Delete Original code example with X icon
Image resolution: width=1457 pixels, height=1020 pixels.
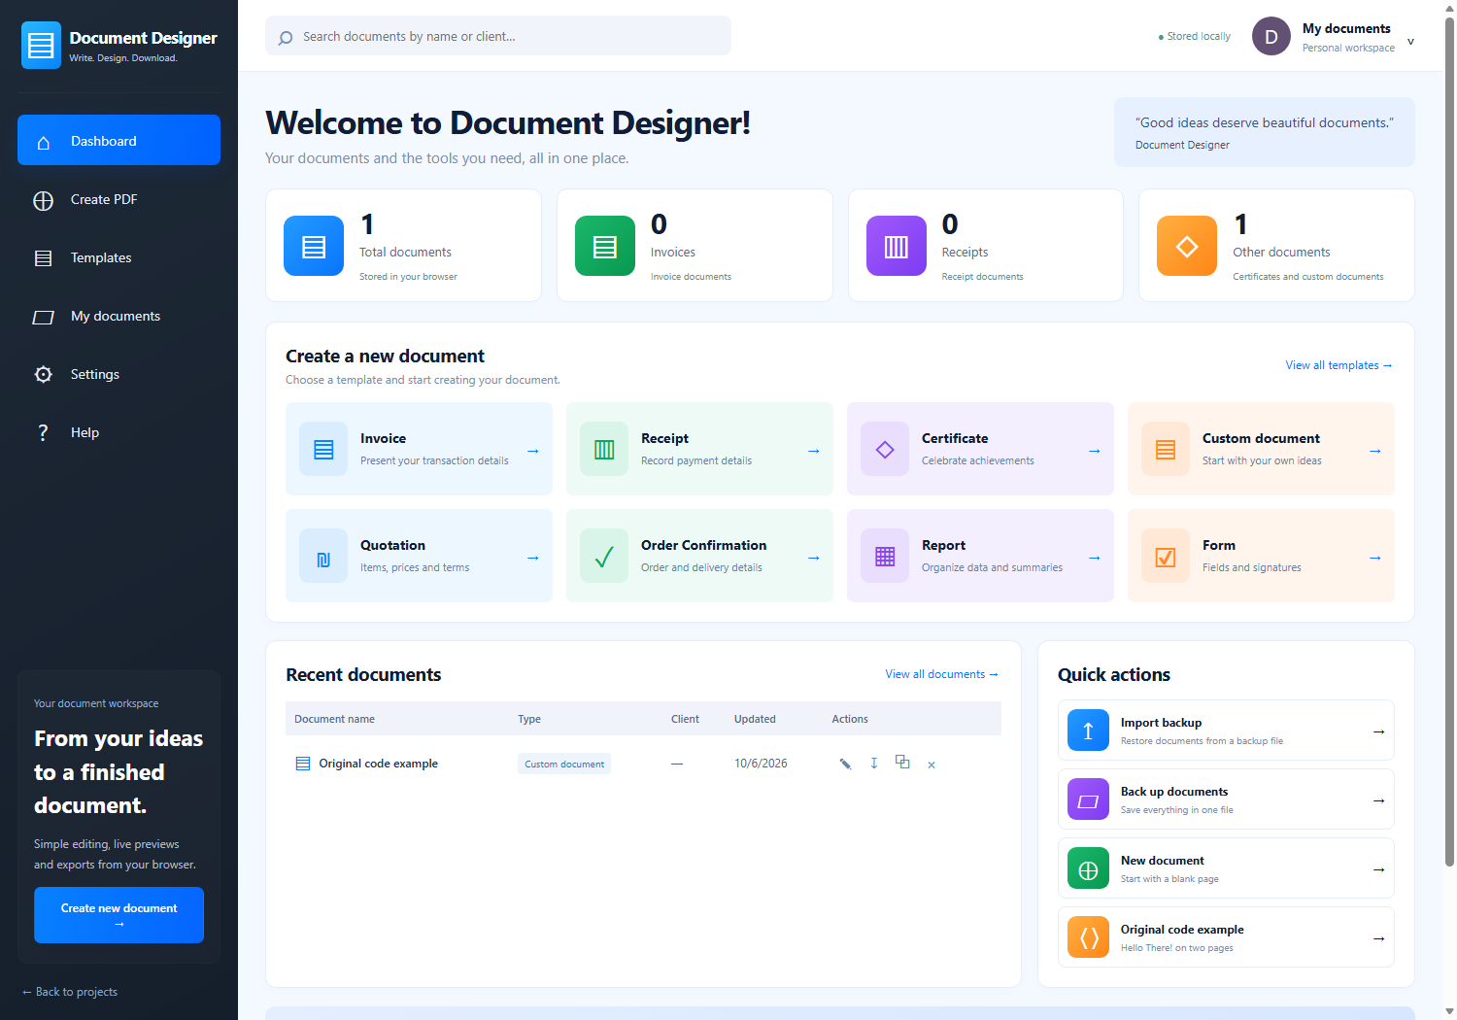pyautogui.click(x=932, y=765)
